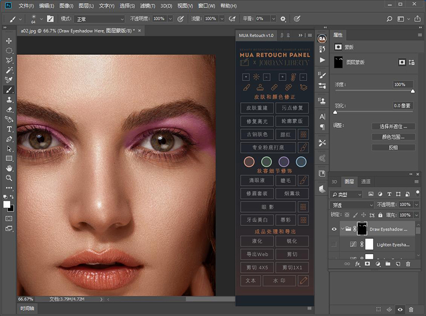The image size is (426, 316).
Task: Click the 眼影 button in MUA panel
Action: pyautogui.click(x=268, y=207)
